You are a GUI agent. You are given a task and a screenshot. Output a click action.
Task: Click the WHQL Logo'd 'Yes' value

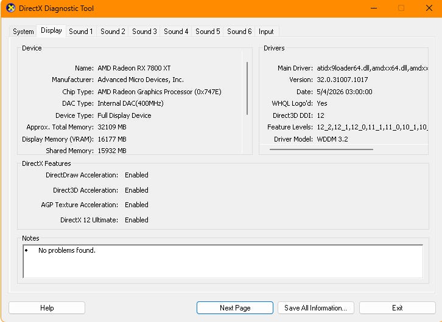tap(322, 103)
